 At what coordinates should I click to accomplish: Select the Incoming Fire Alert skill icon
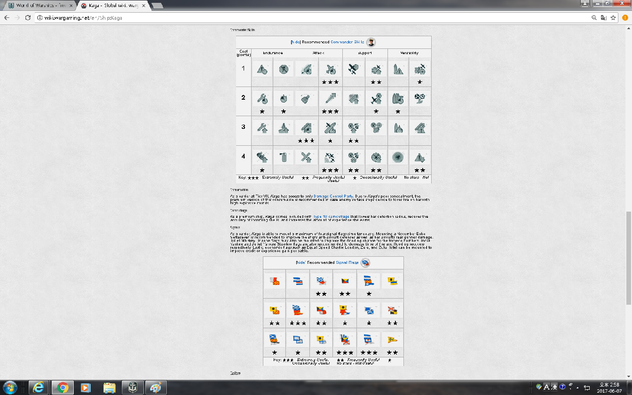tap(397, 69)
